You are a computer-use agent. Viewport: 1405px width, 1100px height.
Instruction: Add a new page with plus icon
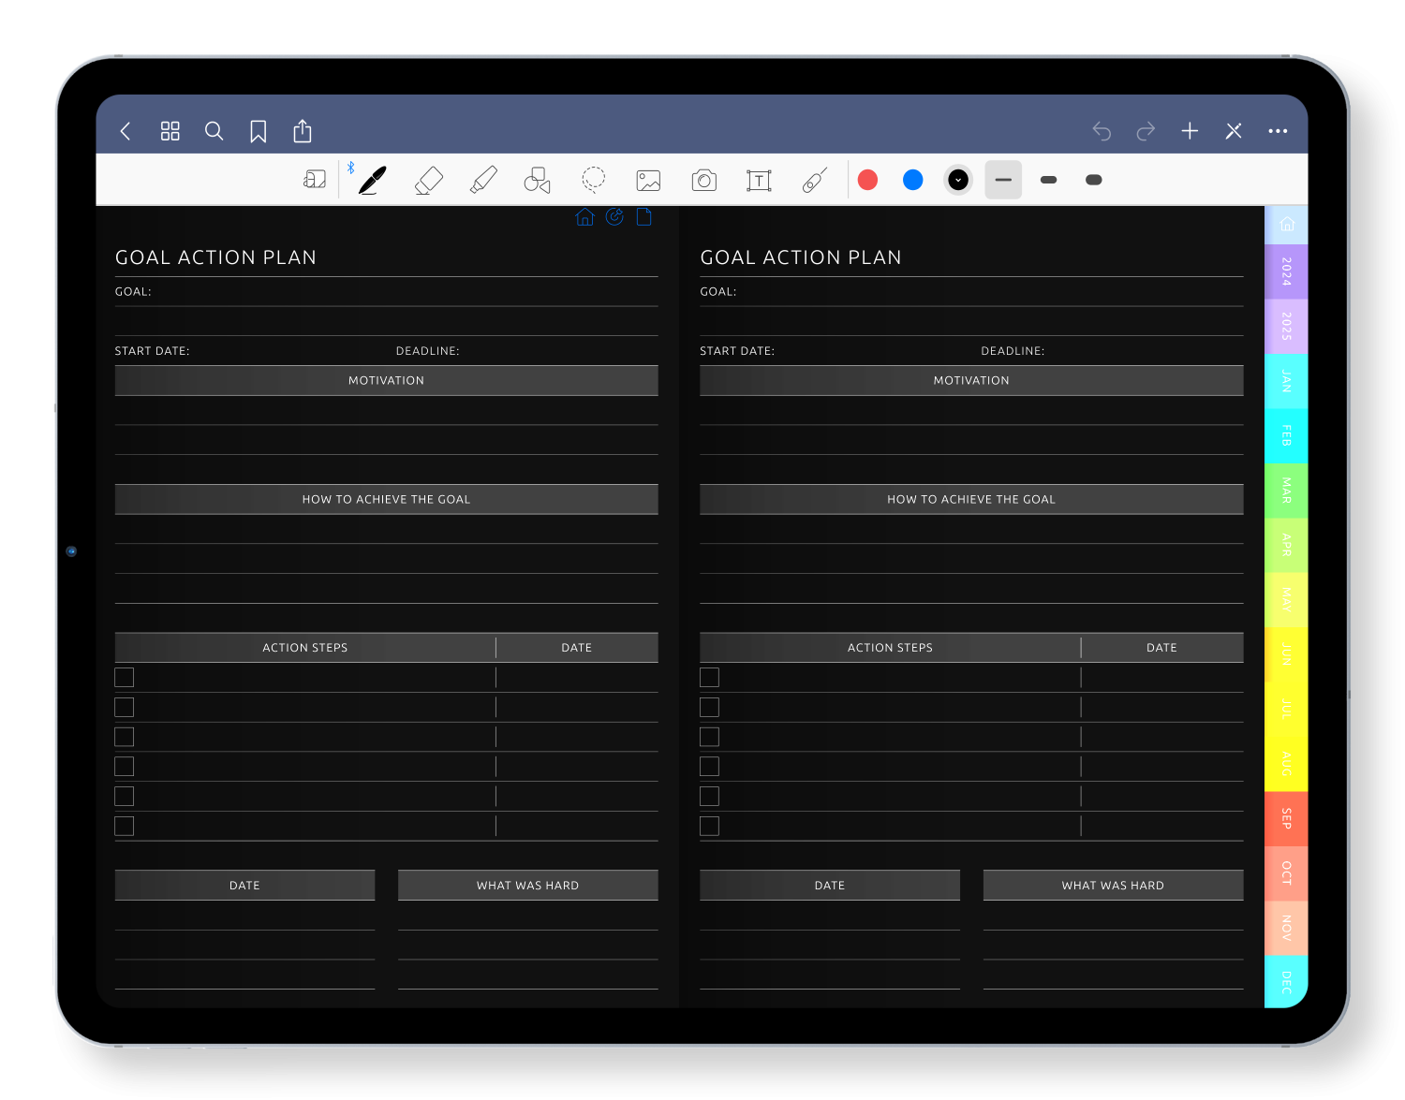click(1190, 131)
